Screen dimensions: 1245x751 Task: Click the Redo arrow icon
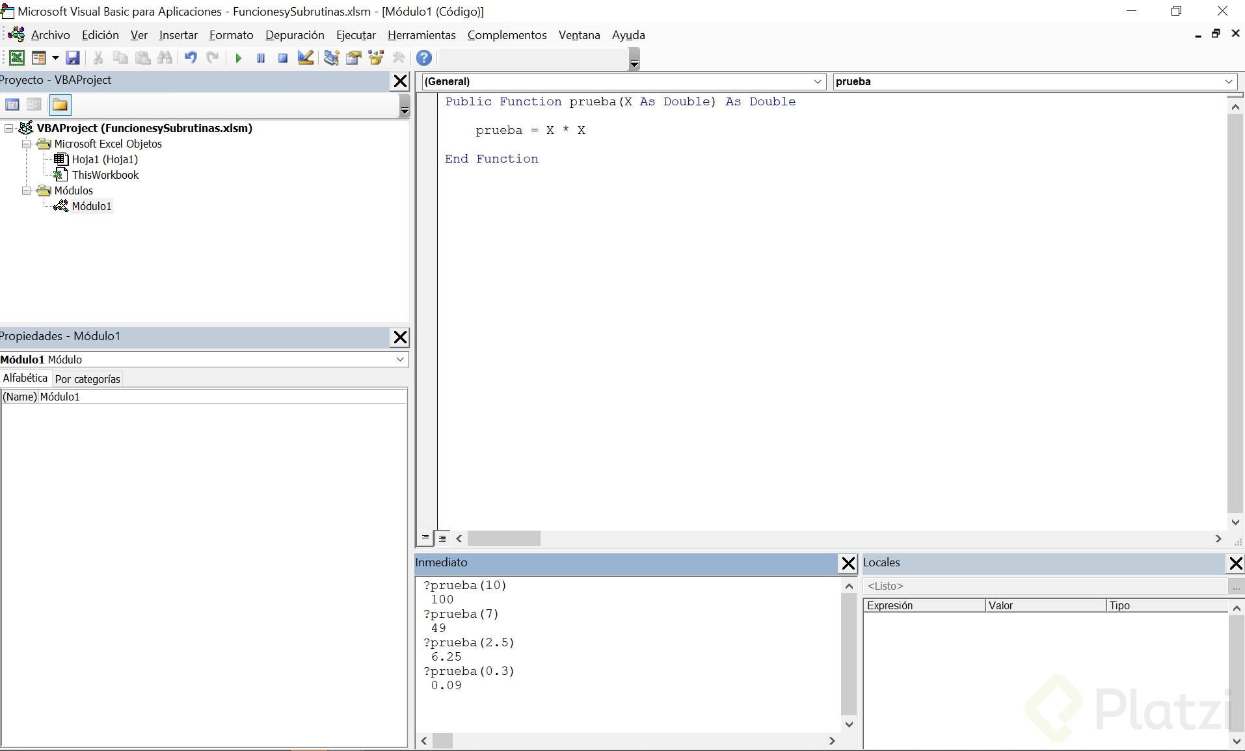(x=213, y=58)
